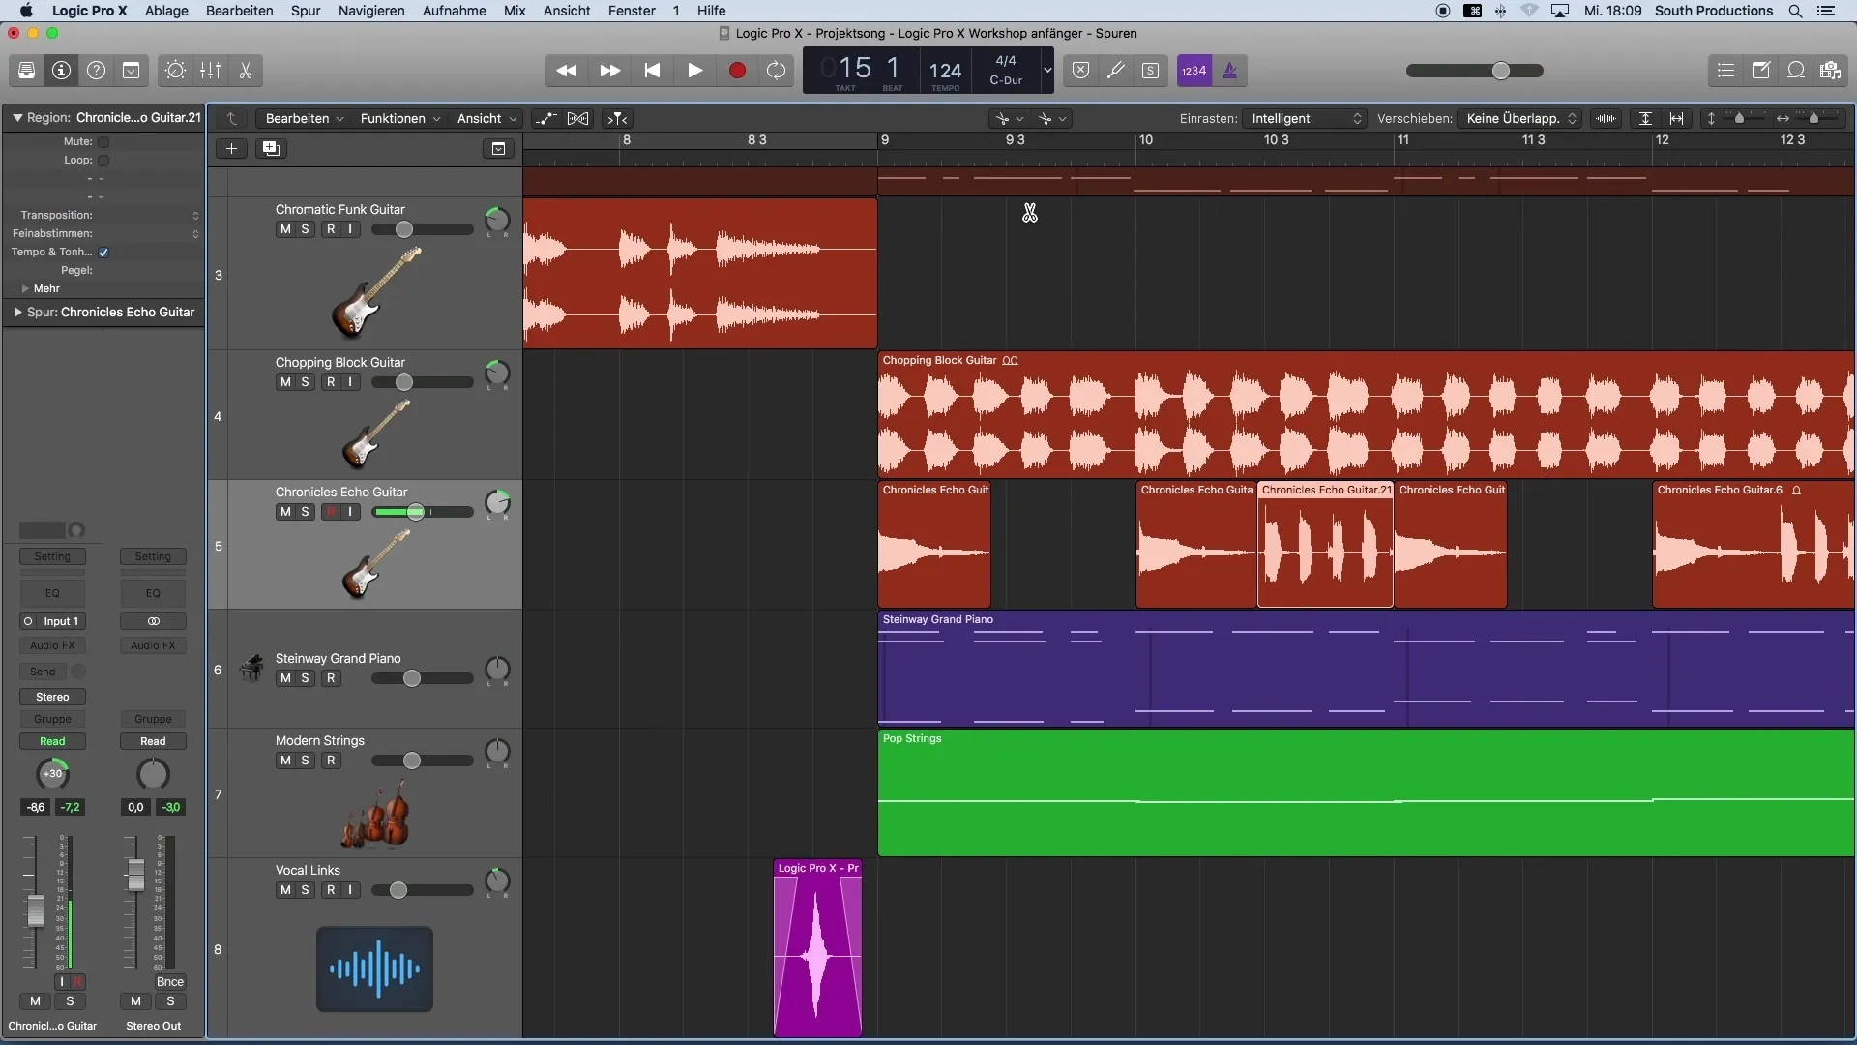Toggle the Metronome icon
This screenshot has height=1045, width=1857.
point(1230,71)
